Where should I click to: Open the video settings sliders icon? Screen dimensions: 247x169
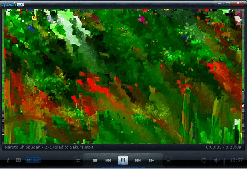click(78, 161)
